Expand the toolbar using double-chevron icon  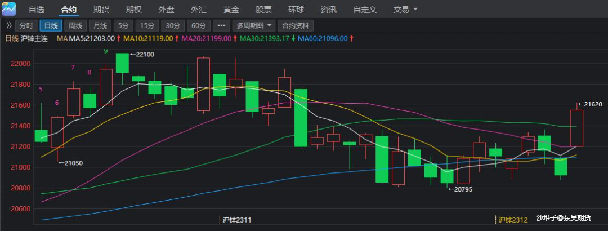click(x=8, y=25)
